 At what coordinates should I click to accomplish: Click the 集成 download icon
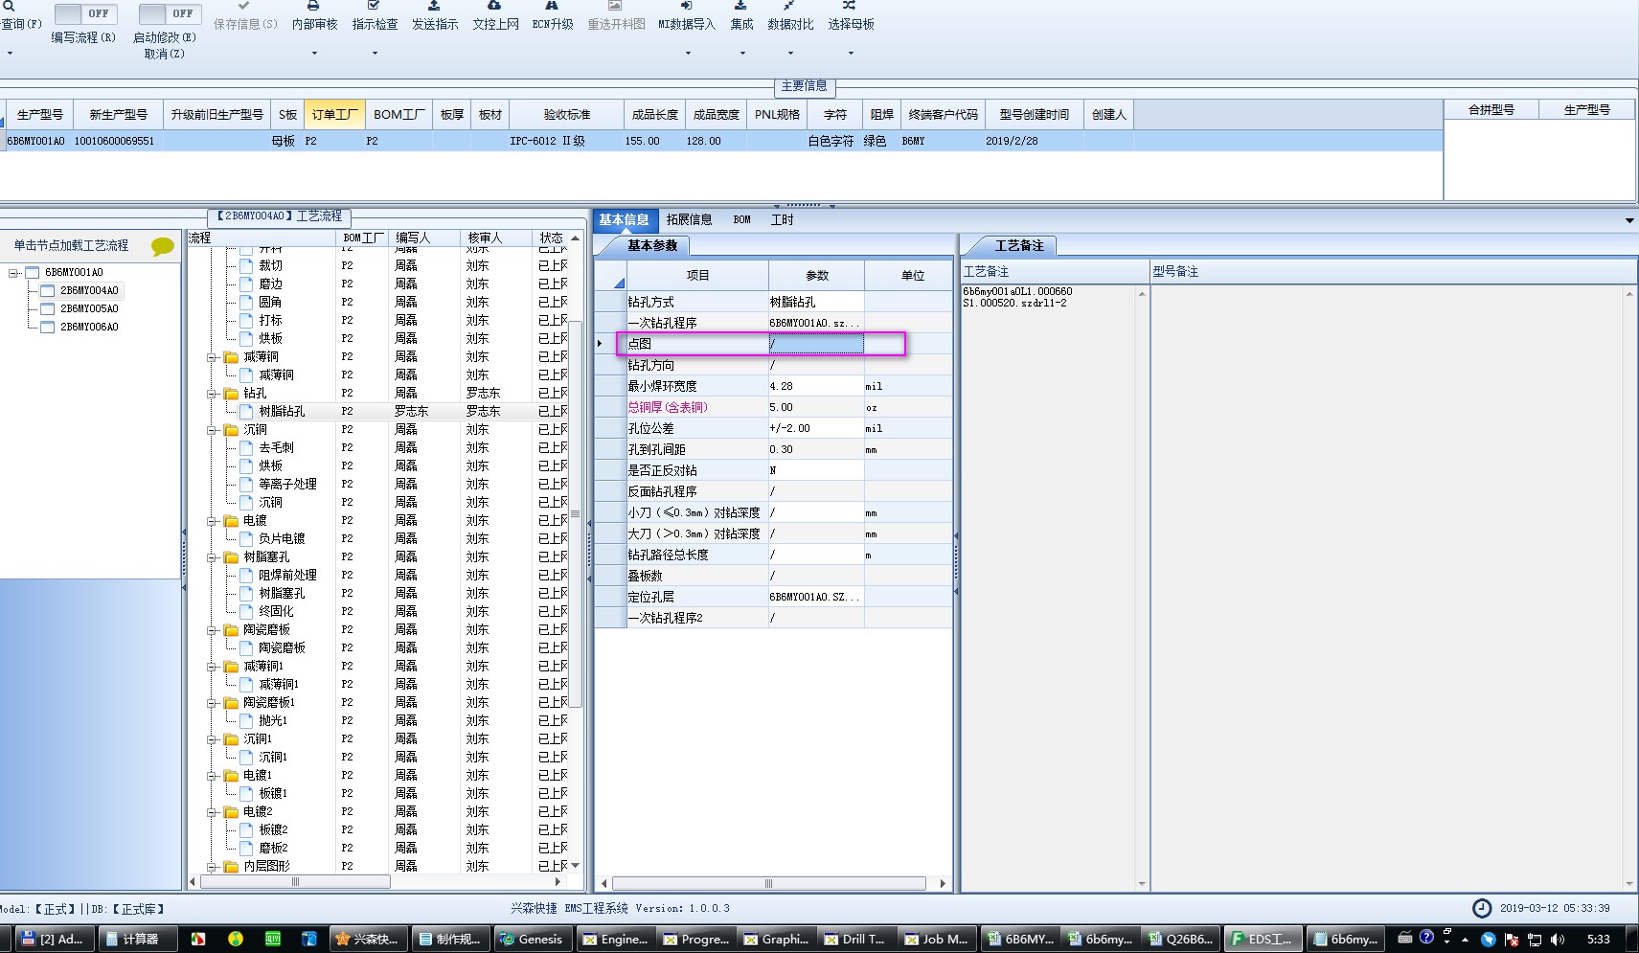tap(740, 6)
